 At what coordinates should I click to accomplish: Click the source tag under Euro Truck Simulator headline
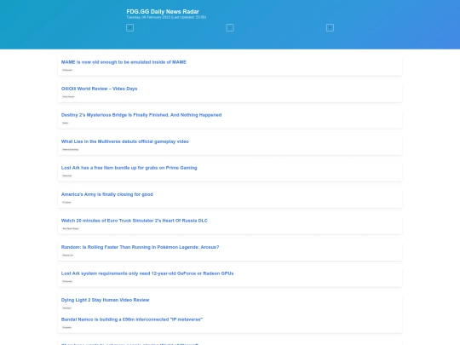(71, 228)
